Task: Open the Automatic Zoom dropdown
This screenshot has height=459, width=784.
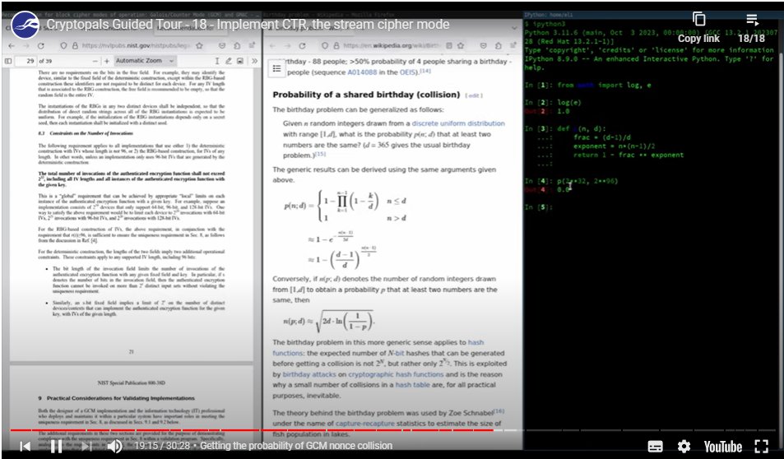Action: coord(145,61)
